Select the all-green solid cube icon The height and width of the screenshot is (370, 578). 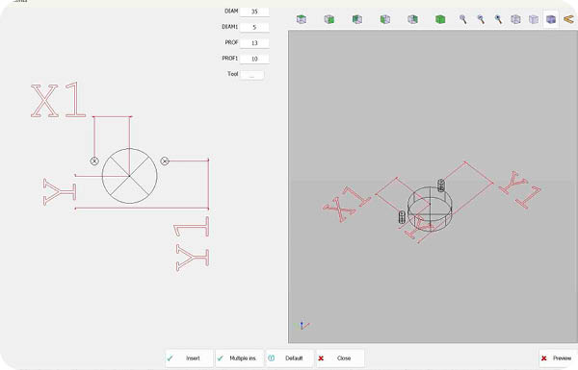(440, 19)
